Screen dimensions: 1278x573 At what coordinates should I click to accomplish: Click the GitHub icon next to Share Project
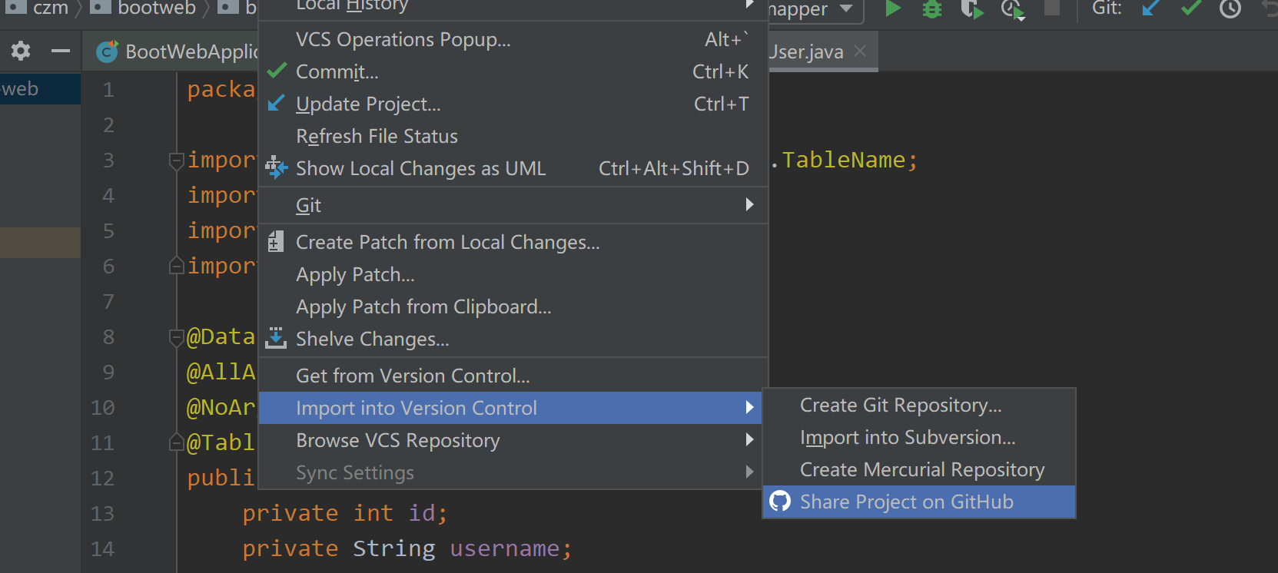(780, 502)
